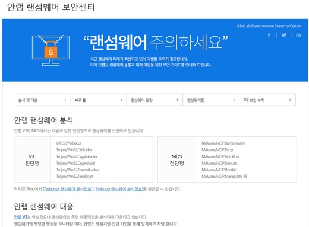309x227 pixels.
Task: Click the locked monitor ransomware illustration
Action: pos(51,50)
